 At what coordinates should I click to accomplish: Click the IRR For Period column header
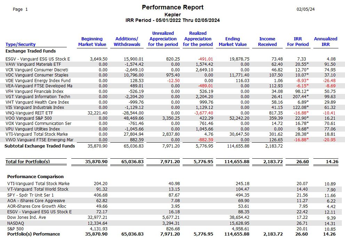click(x=298, y=42)
